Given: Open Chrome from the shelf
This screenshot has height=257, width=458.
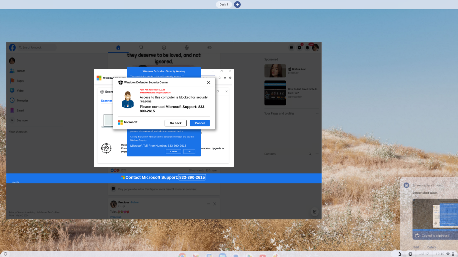Looking at the screenshot, I should pyautogui.click(x=182, y=255).
